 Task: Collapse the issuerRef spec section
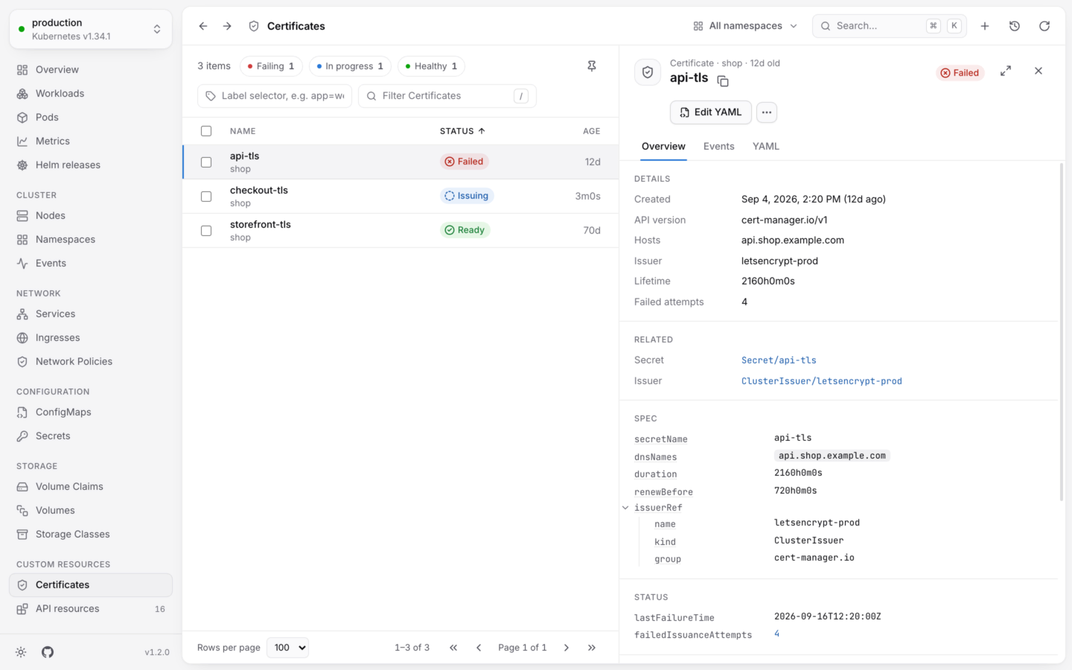[625, 508]
